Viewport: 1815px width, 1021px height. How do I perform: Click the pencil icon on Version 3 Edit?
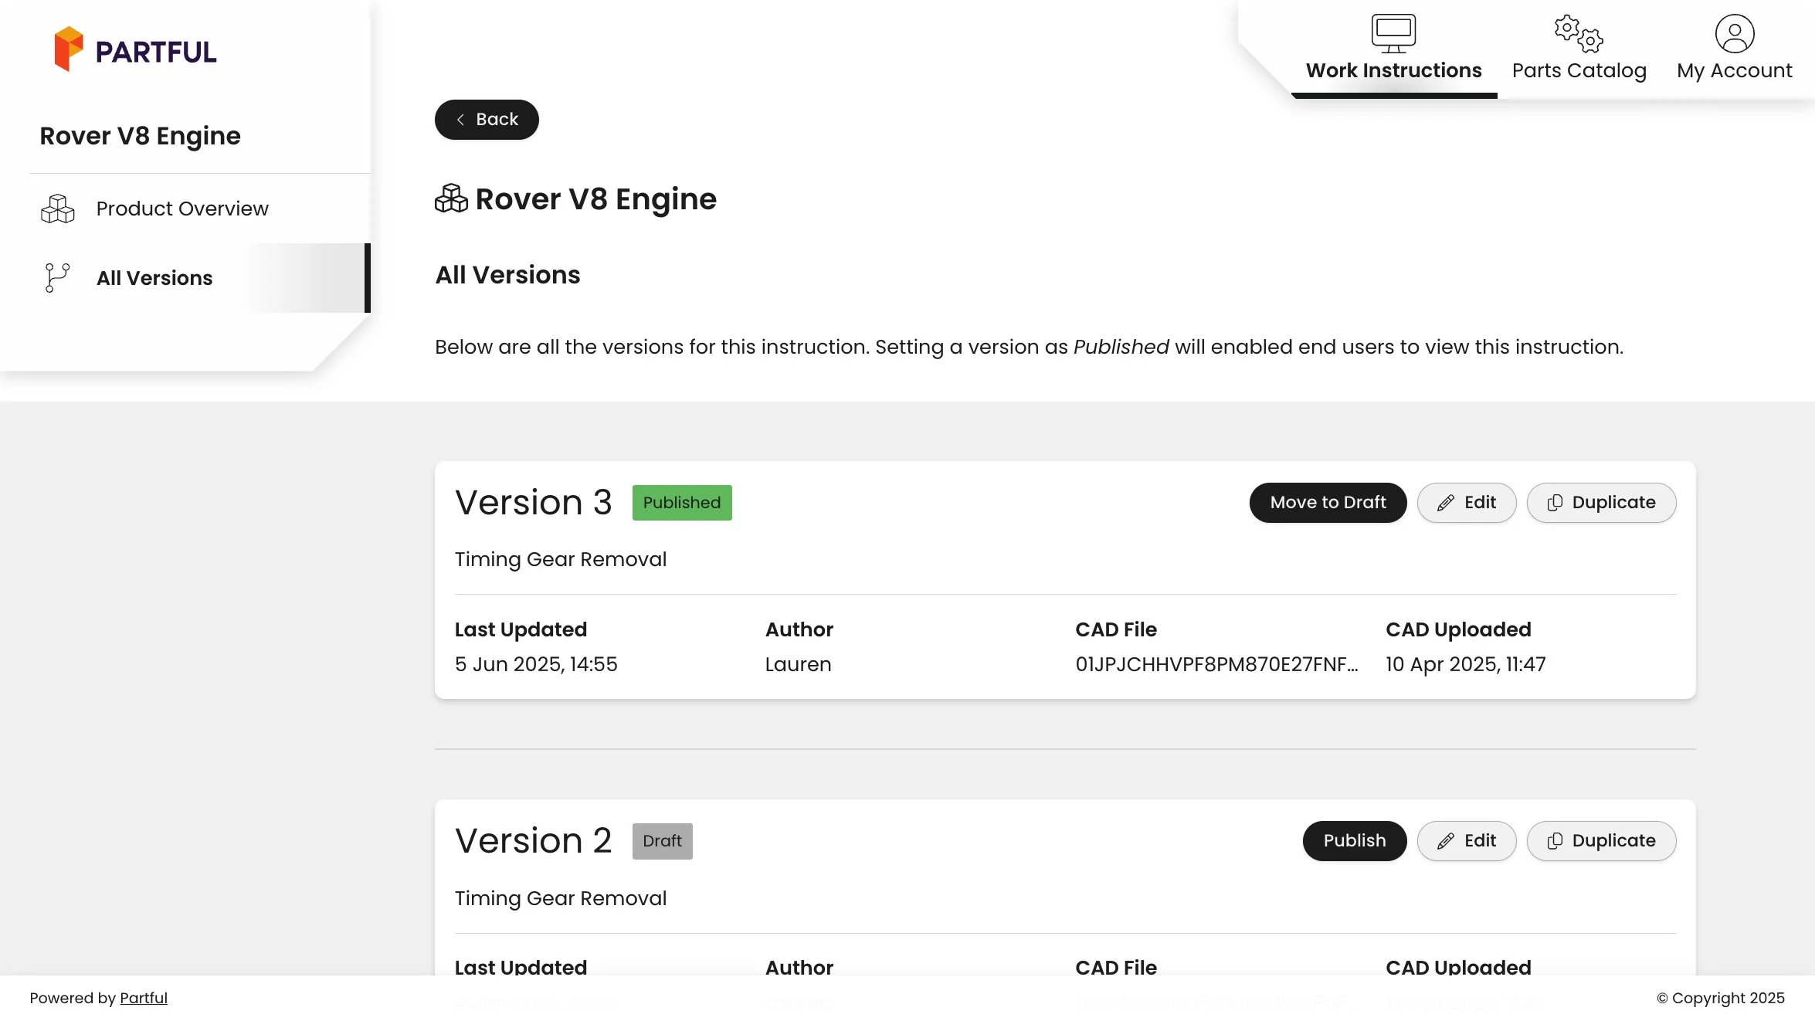1445,503
